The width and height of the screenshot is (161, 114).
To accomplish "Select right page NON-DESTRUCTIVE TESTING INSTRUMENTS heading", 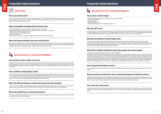I will [x=110, y=11].
